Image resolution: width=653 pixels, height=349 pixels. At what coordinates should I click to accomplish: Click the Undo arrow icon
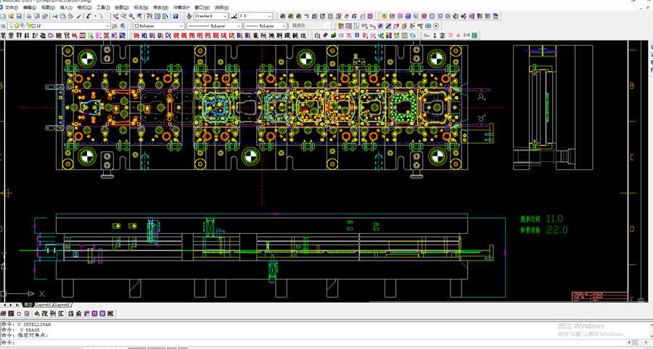[89, 16]
